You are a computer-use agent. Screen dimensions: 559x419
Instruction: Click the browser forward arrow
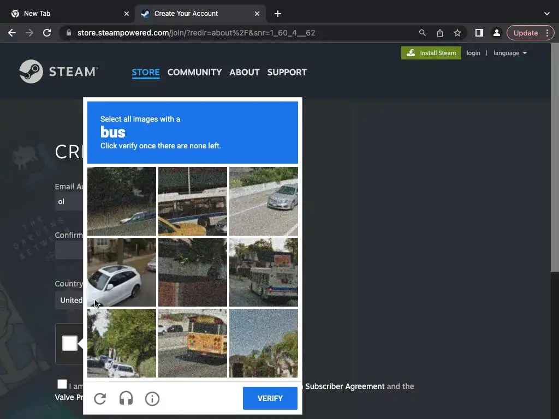coord(29,33)
